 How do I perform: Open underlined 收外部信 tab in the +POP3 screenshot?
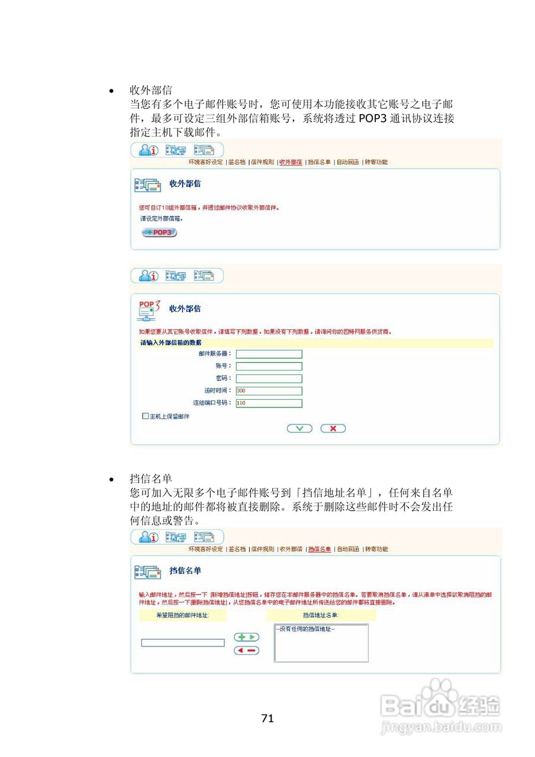click(291, 162)
